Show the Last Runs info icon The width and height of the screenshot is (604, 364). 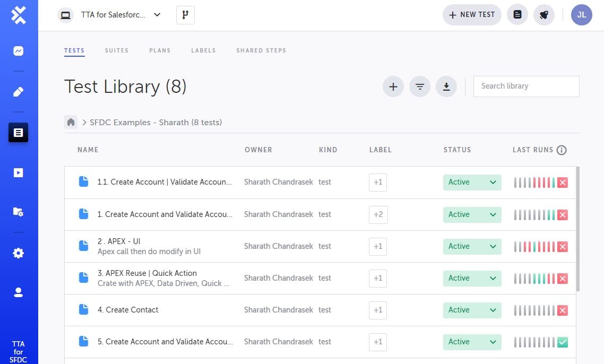[562, 150]
